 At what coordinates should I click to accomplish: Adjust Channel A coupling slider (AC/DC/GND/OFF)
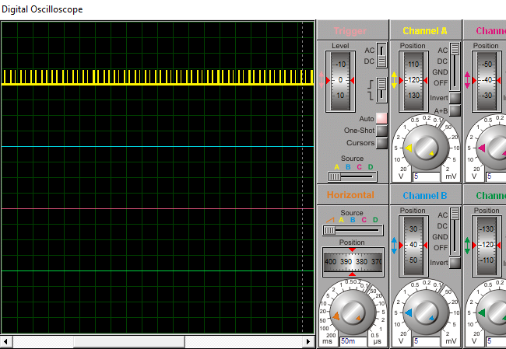pyautogui.click(x=455, y=66)
